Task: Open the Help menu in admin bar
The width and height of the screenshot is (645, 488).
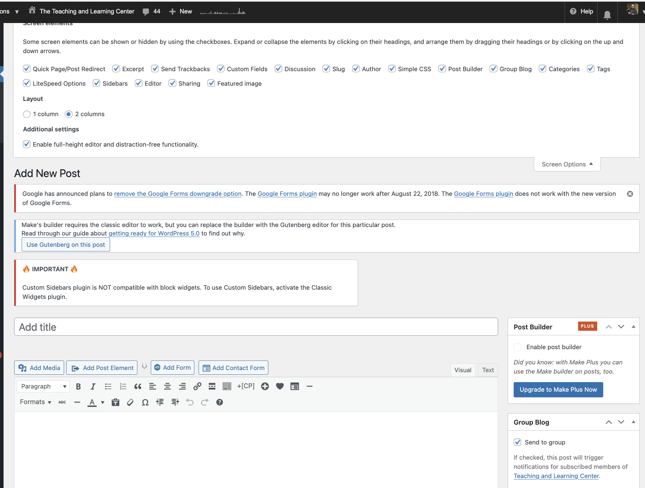Action: pyautogui.click(x=581, y=11)
